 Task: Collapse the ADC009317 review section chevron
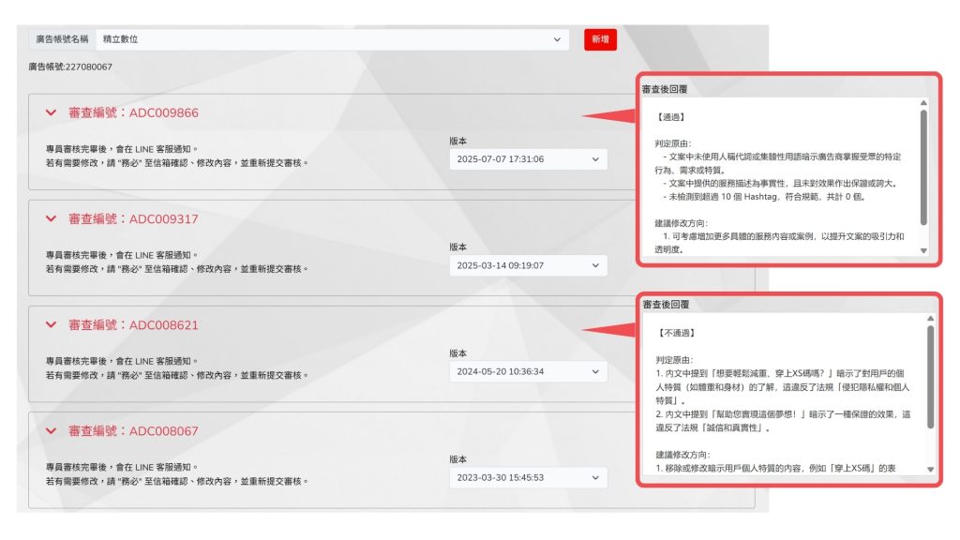(x=52, y=218)
